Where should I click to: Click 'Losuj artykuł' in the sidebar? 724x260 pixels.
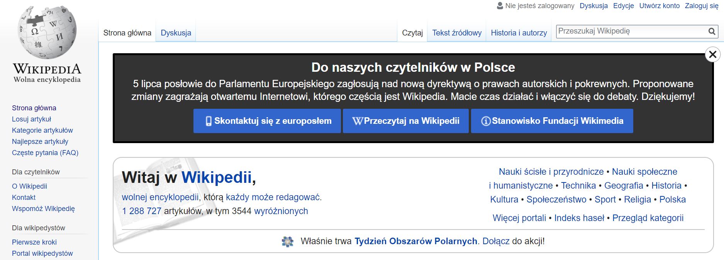point(31,119)
